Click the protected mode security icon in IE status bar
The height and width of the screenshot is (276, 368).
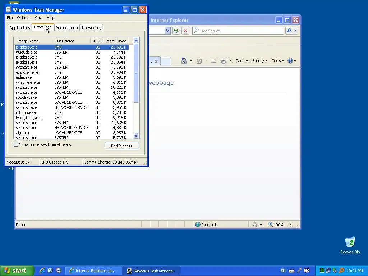[x=255, y=225]
